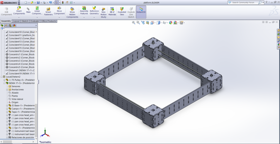Viewport: 280px width, 144px height.
Task: Click the Previous View icon
Action: pyautogui.click(x=143, y=22)
